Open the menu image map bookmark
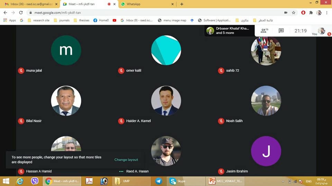This screenshot has height=186, width=332. tap(172, 20)
